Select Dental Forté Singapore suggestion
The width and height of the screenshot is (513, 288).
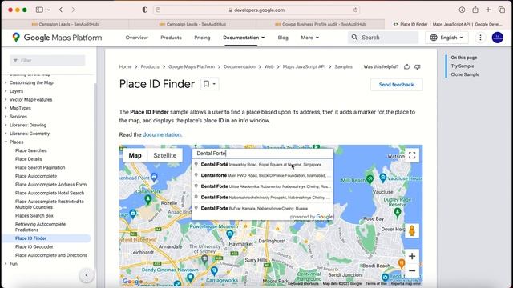click(x=263, y=165)
